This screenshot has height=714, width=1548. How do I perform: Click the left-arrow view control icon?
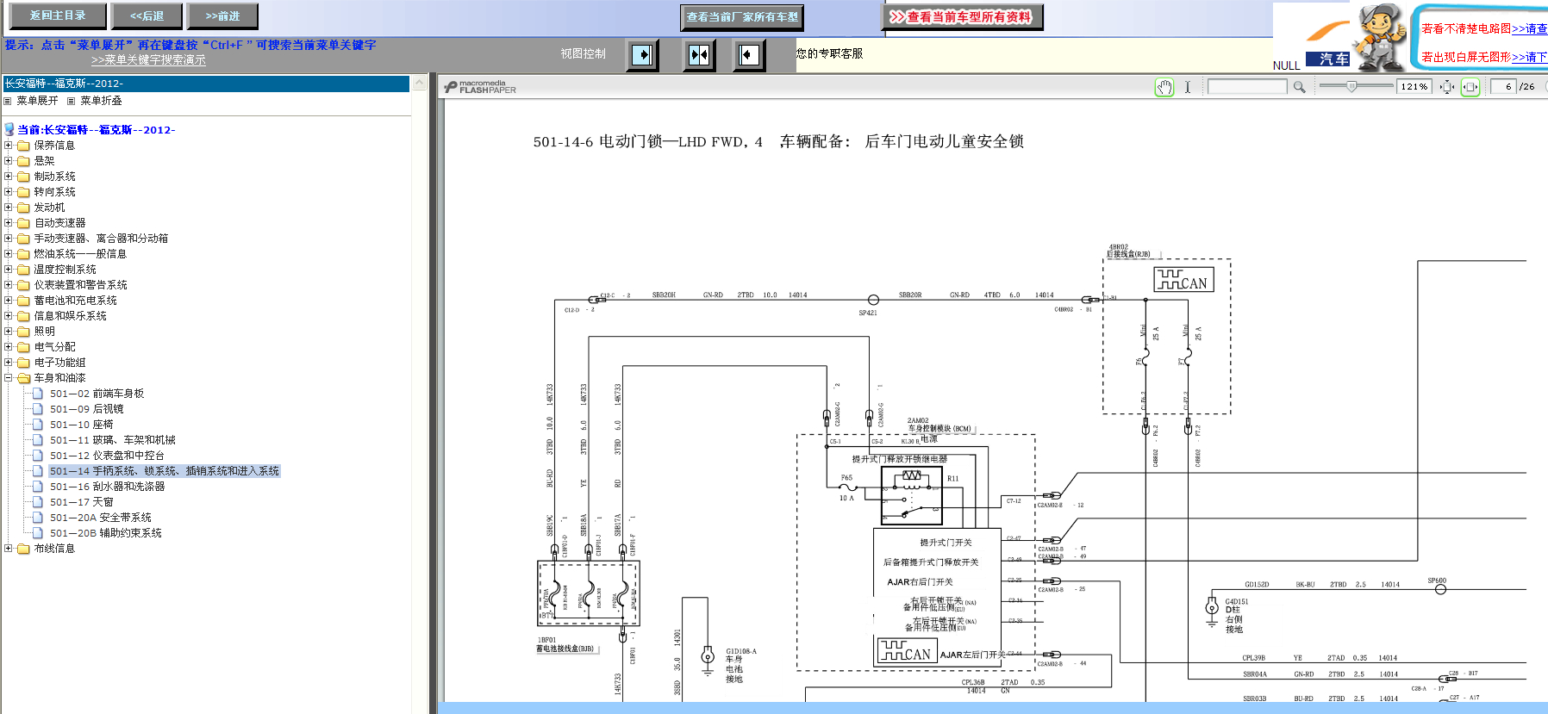pos(749,55)
